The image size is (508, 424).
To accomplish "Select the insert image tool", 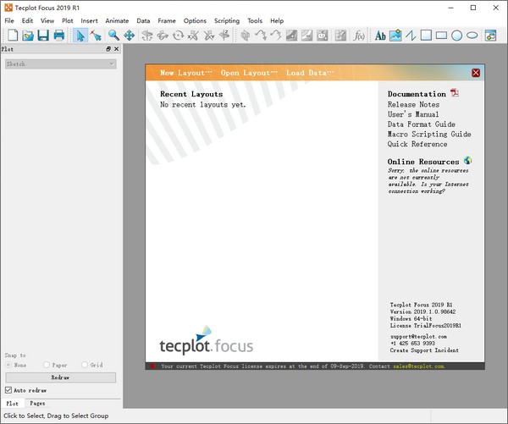I will tap(395, 35).
